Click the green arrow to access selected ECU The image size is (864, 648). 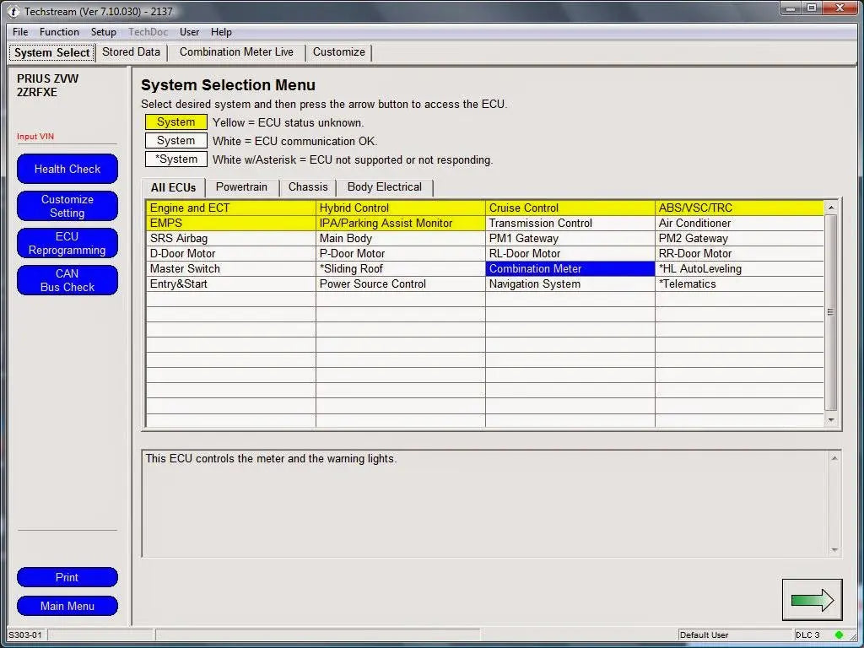click(811, 599)
